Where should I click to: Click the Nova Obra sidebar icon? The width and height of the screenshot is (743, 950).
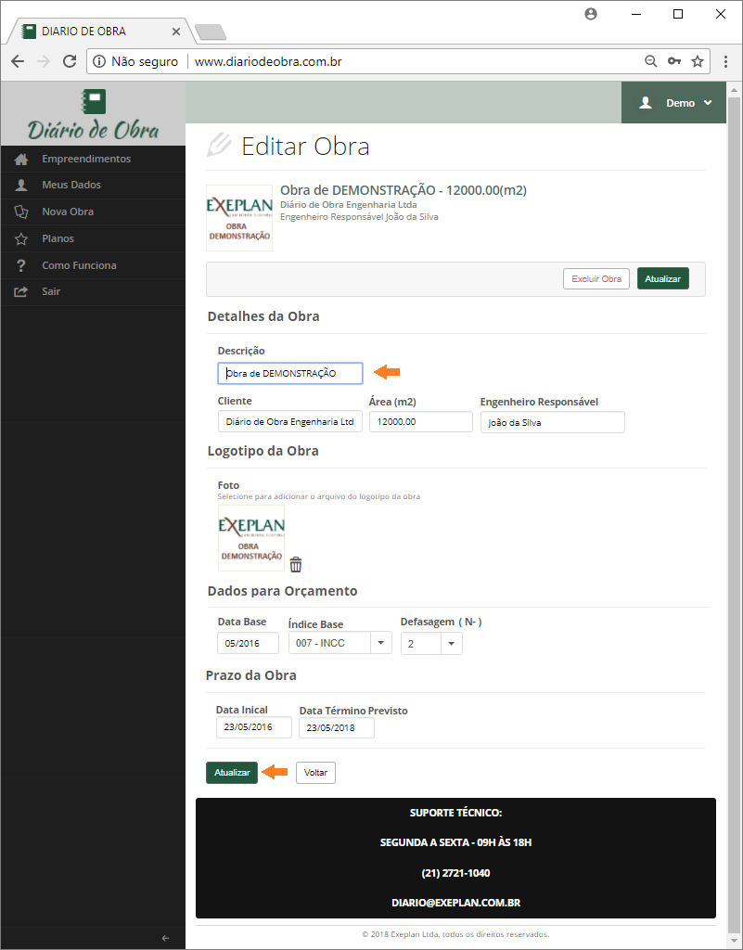click(x=21, y=212)
